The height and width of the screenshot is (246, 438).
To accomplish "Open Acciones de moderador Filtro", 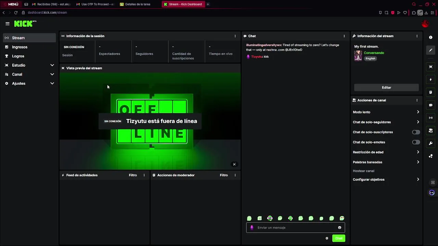I will click(224, 175).
